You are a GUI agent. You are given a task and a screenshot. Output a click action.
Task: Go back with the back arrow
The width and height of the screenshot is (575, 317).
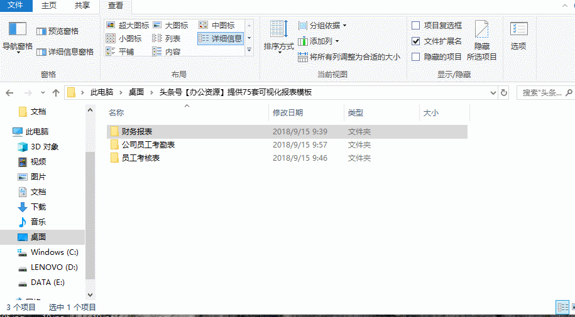[10, 93]
